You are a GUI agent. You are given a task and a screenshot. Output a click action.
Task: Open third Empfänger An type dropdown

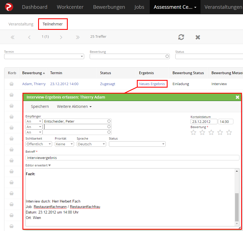(x=34, y=132)
